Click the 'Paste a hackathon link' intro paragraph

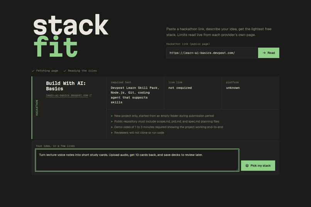click(219, 32)
